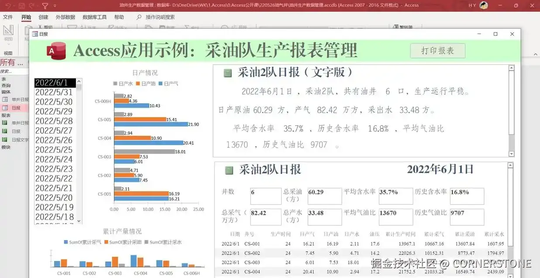Switch to the 开始 ribbon tab
Image resolution: width=540 pixels, height=278 pixels.
click(x=26, y=17)
